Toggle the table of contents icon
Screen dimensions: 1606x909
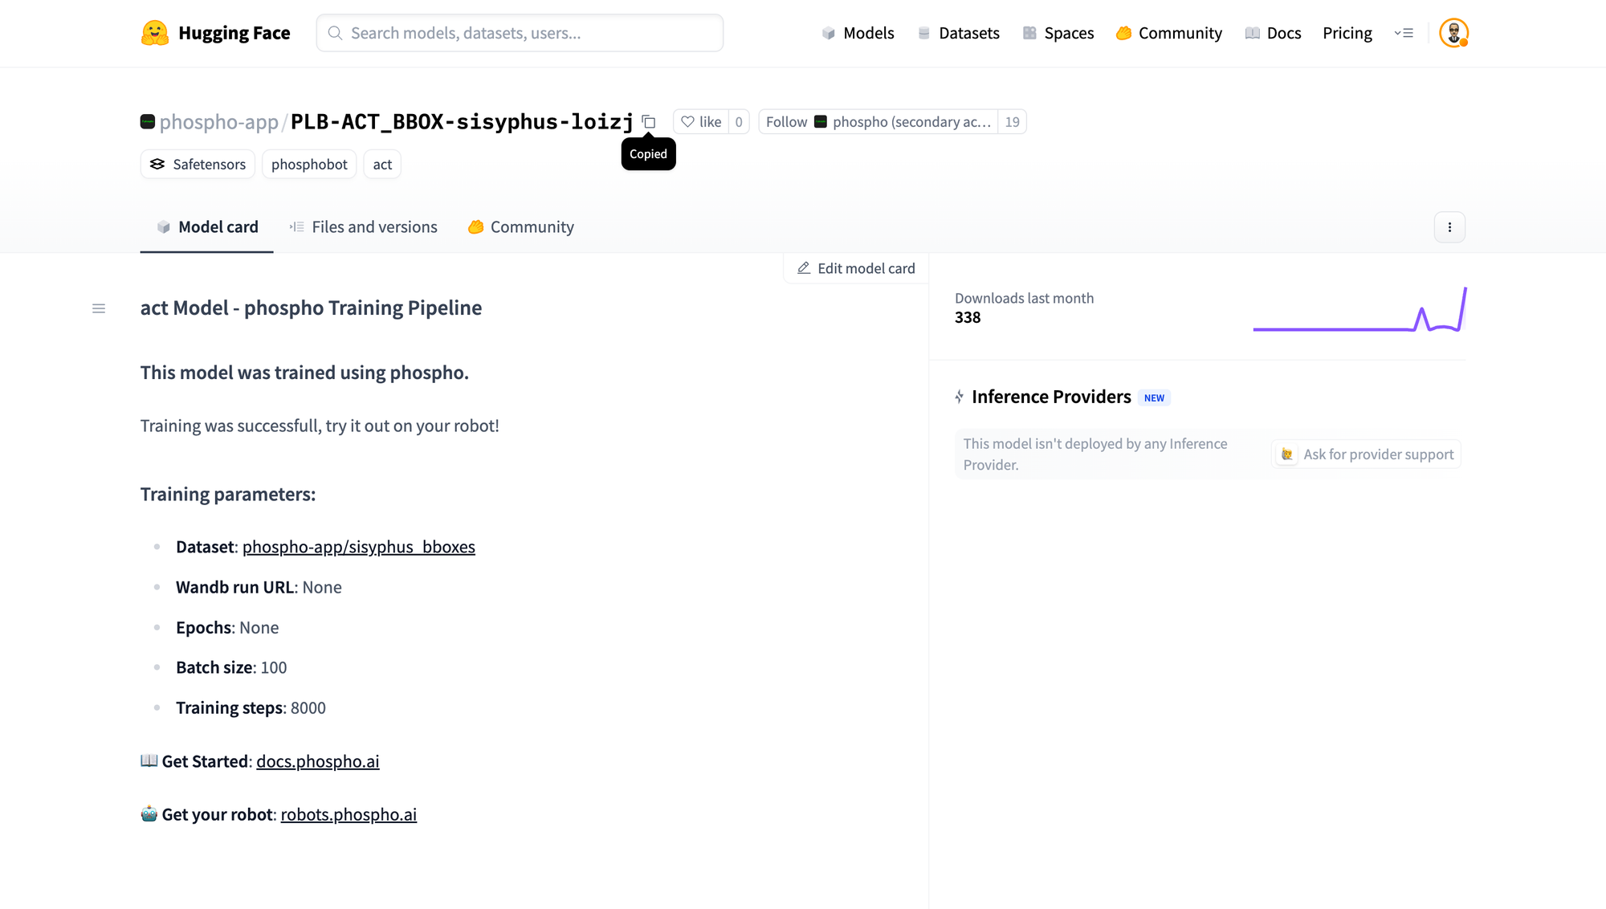point(99,308)
